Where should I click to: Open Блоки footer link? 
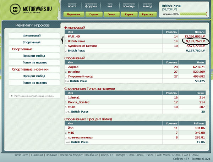point(195,155)
